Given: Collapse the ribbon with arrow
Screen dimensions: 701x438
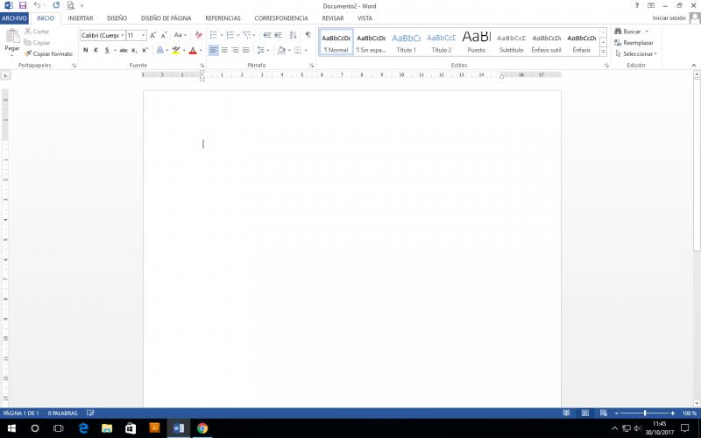Looking at the screenshot, I should pos(694,65).
